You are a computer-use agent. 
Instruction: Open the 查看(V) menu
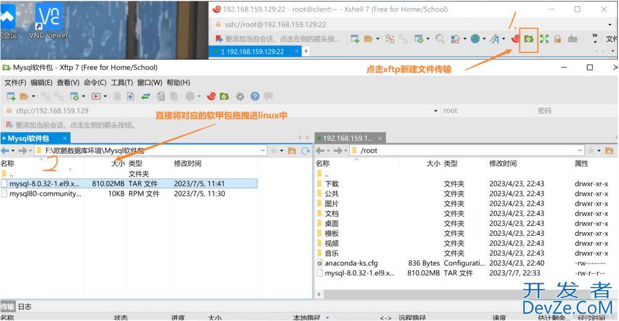click(x=68, y=83)
